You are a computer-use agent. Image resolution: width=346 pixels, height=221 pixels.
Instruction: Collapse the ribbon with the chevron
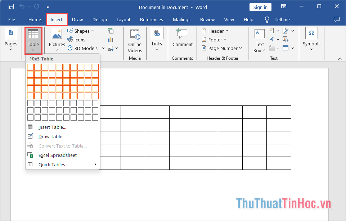(340, 59)
